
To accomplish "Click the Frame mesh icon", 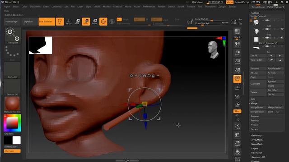I will (237, 126).
